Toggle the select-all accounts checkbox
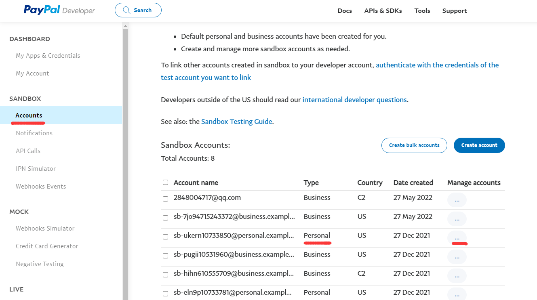 pos(165,183)
